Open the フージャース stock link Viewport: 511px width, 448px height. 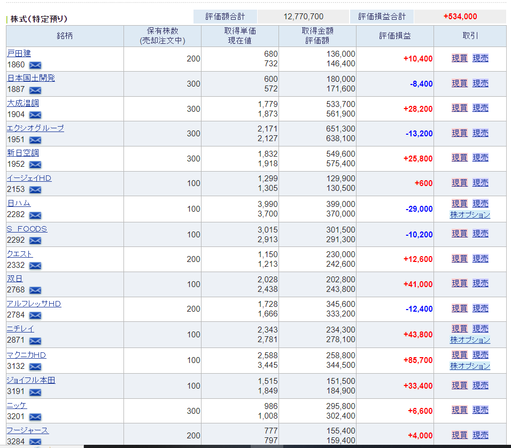click(28, 430)
